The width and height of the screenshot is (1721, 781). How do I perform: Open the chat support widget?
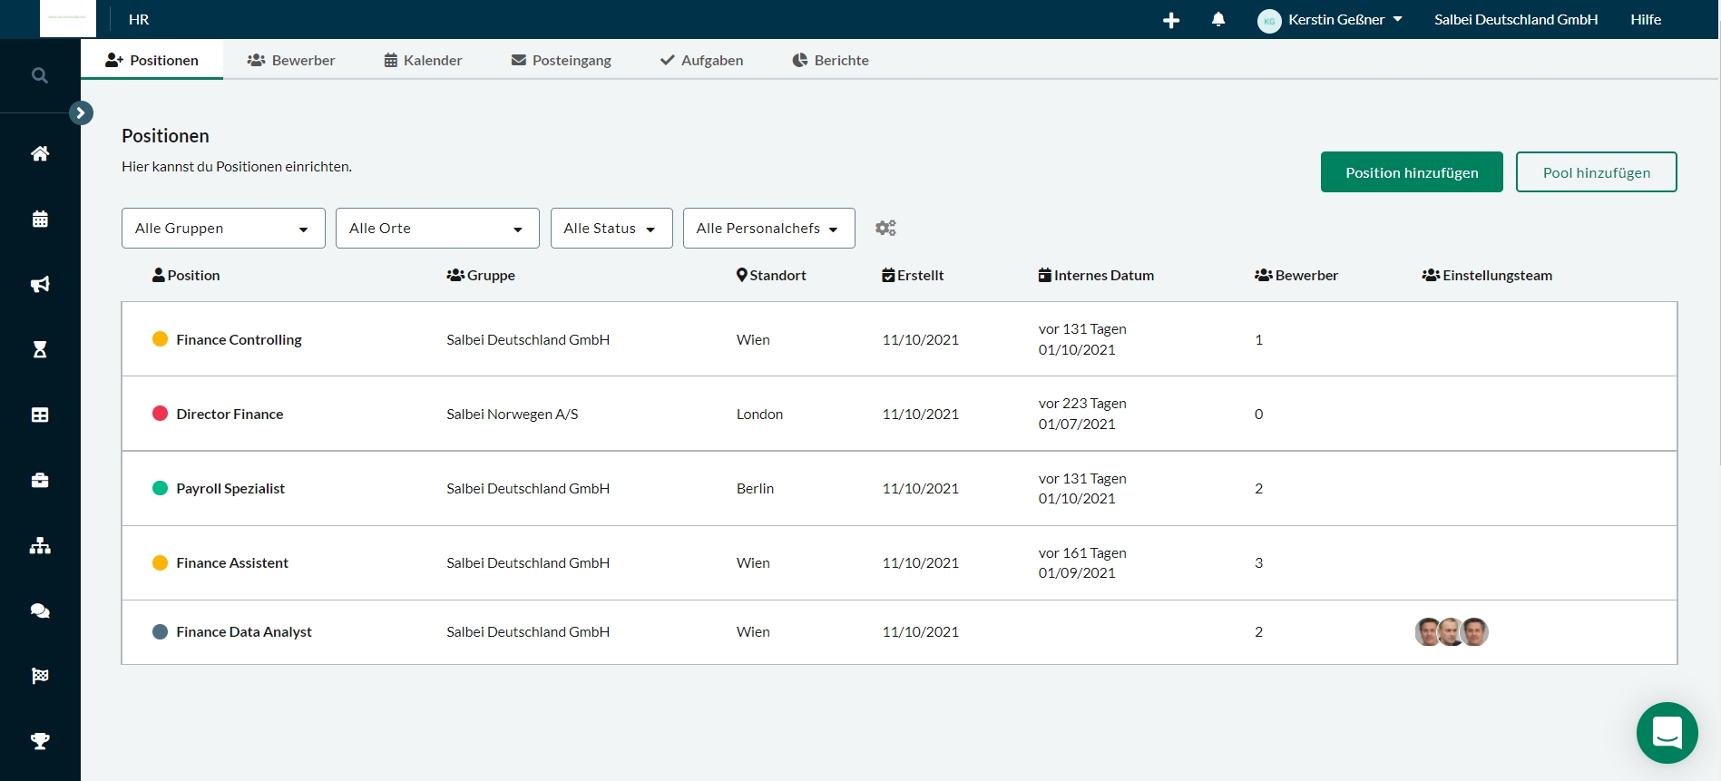click(x=1667, y=732)
